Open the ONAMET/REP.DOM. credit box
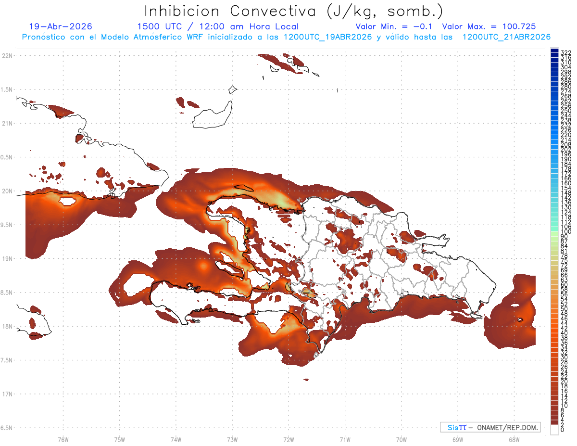The width and height of the screenshot is (577, 446). click(x=490, y=427)
